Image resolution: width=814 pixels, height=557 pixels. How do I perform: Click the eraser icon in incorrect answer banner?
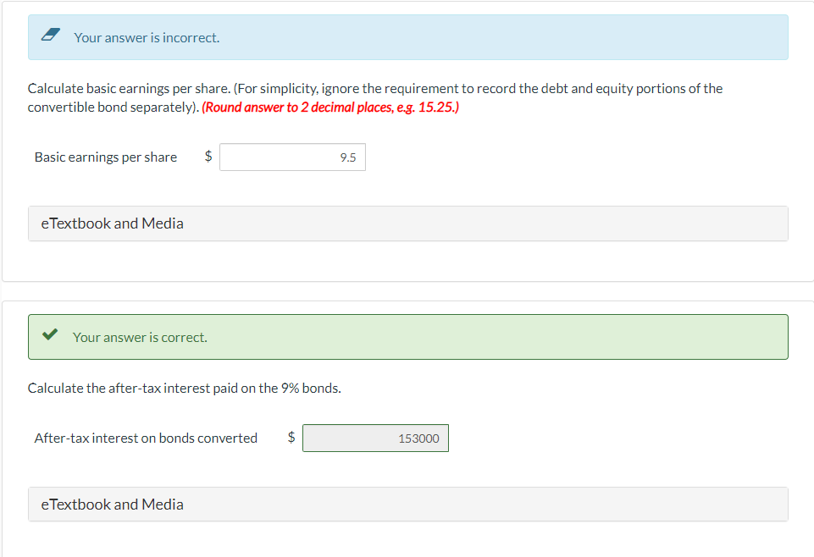tap(50, 35)
